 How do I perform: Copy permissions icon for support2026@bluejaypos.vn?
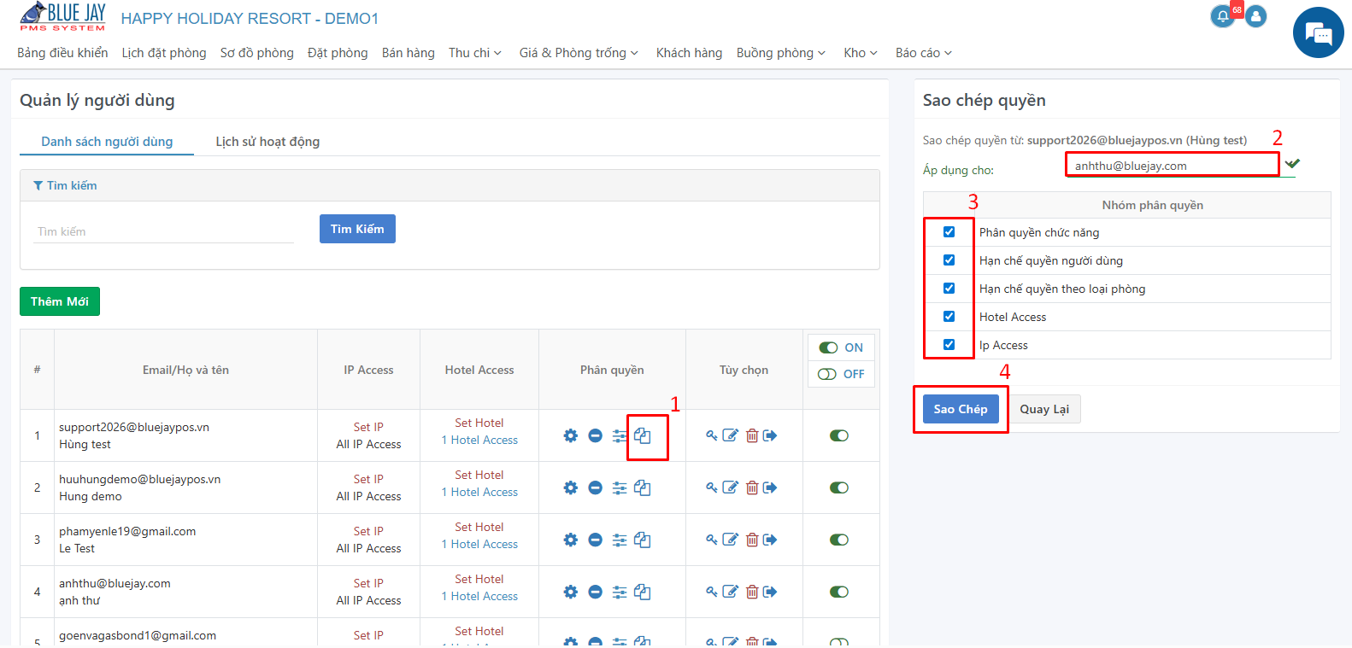(643, 435)
